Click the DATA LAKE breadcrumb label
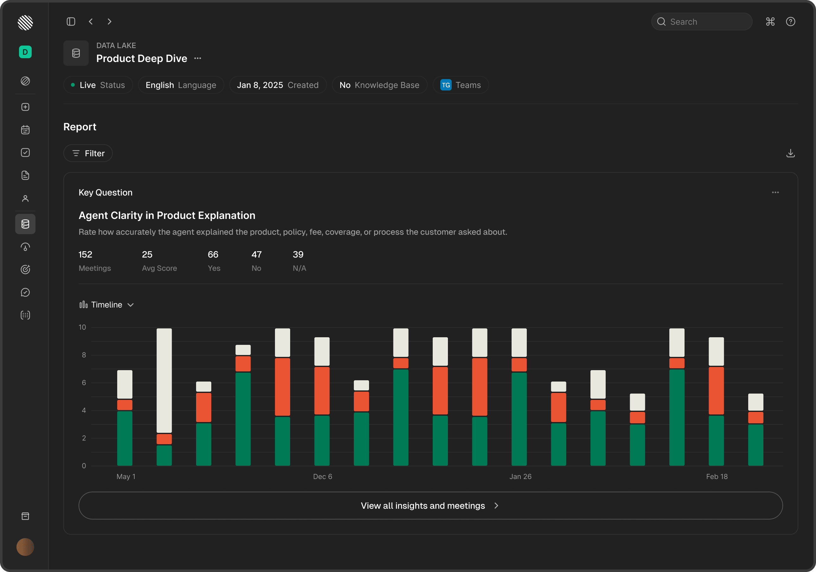 pyautogui.click(x=116, y=46)
